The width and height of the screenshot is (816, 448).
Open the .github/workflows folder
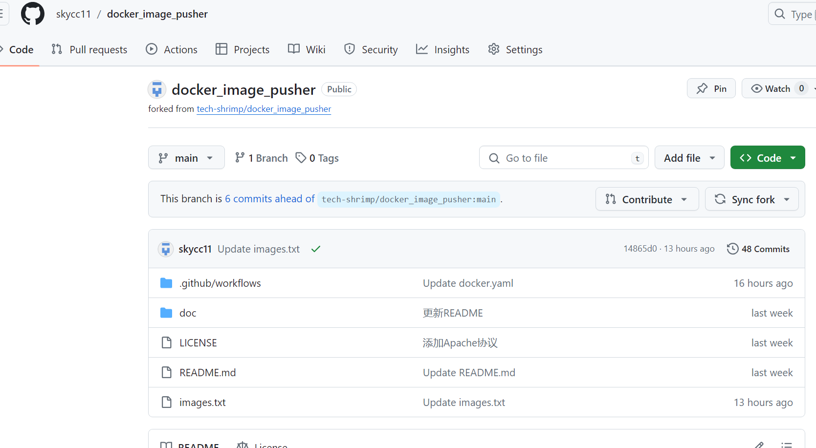[x=220, y=283]
